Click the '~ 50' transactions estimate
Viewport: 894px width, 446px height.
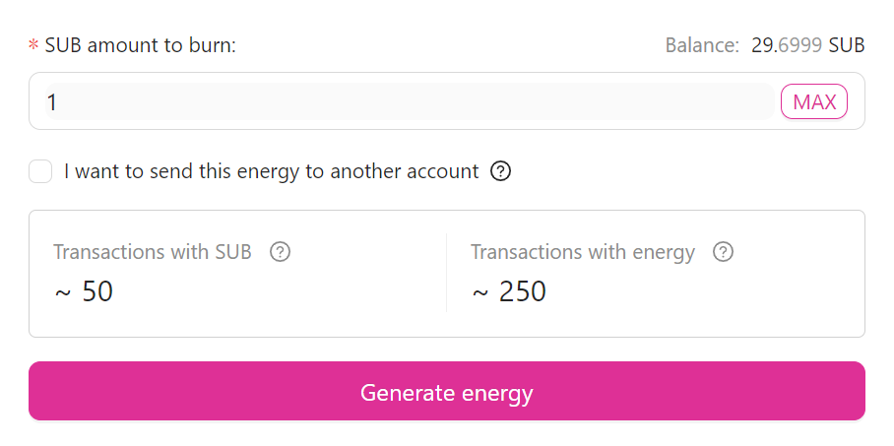point(84,291)
